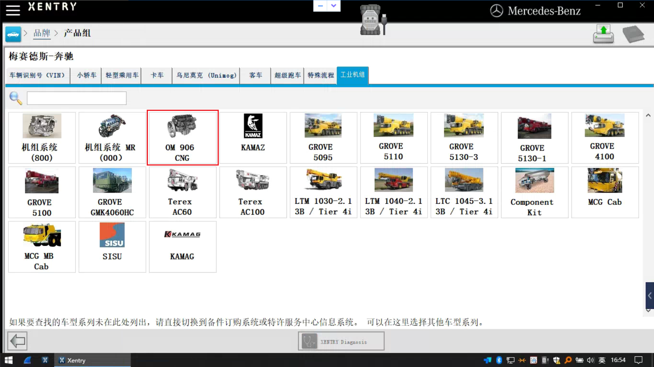Switch to 小轿车 tab
This screenshot has height=367, width=654.
[87, 75]
